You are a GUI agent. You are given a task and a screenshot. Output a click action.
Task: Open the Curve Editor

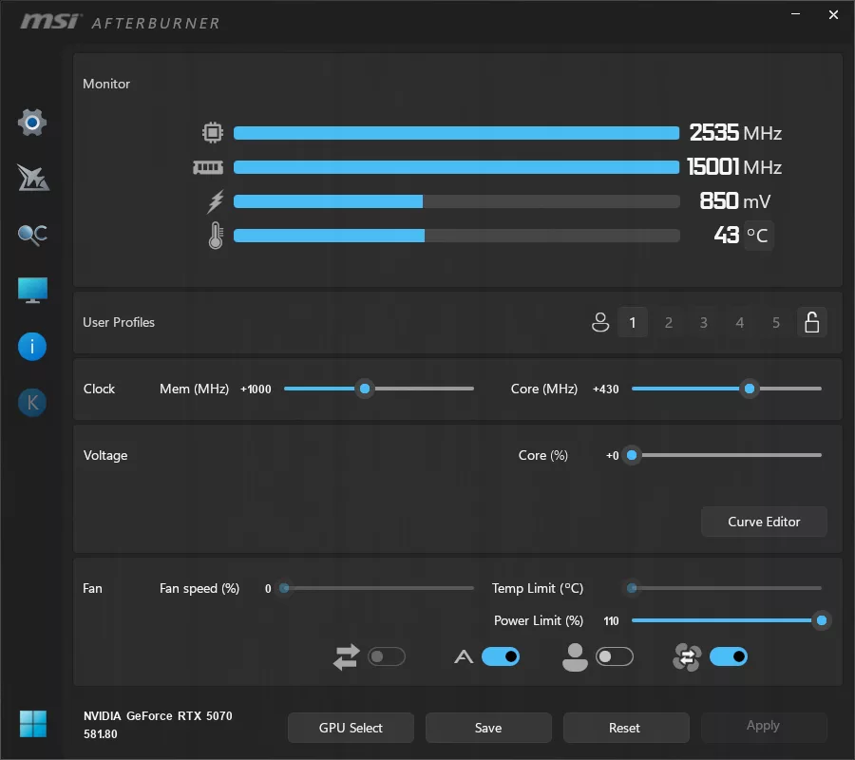click(764, 522)
